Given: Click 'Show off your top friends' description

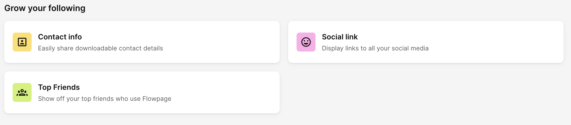Looking at the screenshot, I should 105,99.
